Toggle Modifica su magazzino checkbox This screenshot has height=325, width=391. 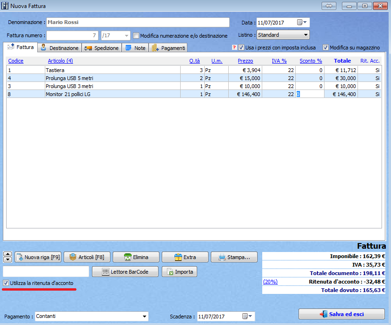pos(325,47)
